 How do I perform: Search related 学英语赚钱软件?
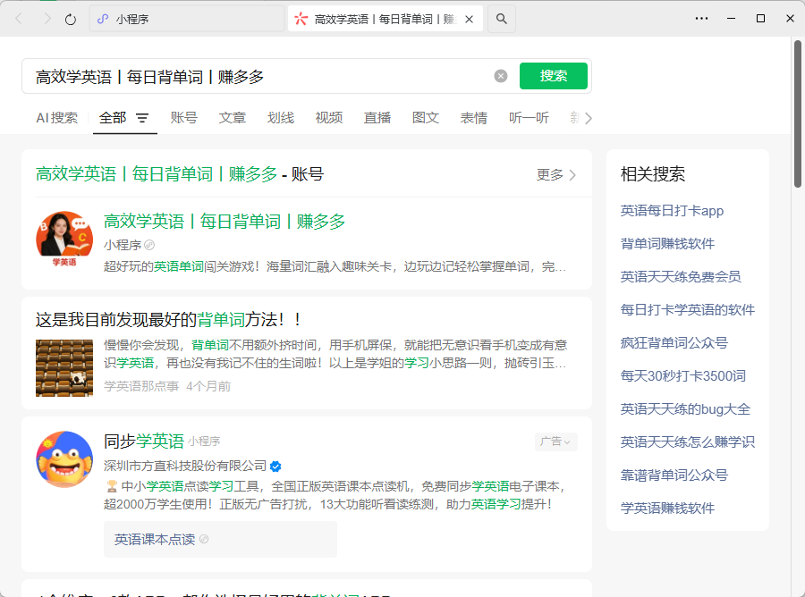pos(667,509)
